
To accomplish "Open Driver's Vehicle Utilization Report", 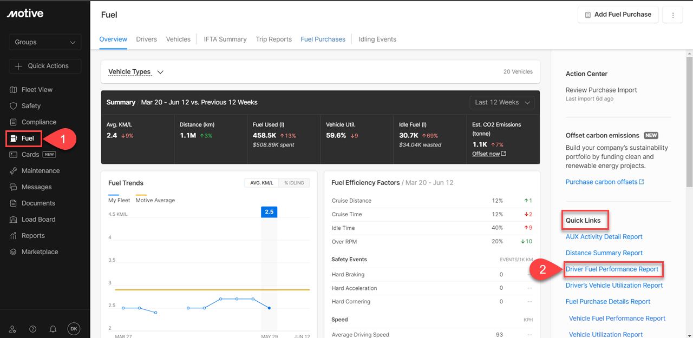I will tap(614, 286).
